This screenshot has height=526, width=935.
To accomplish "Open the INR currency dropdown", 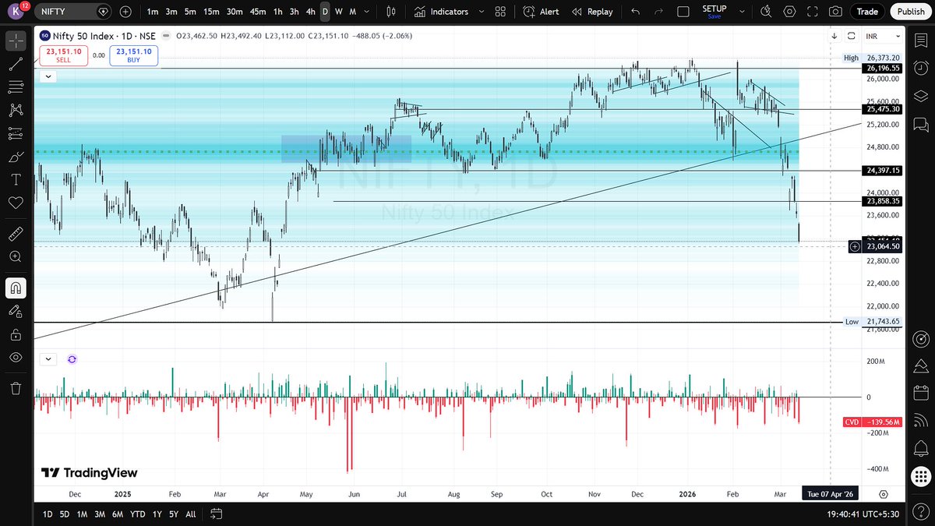I will [x=881, y=36].
